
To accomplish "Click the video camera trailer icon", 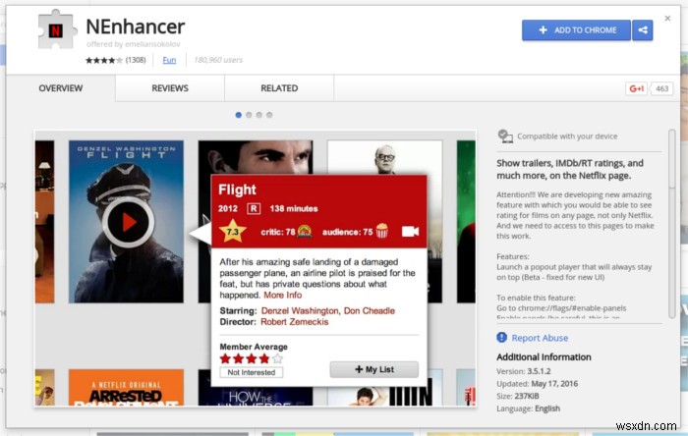I will pyautogui.click(x=410, y=232).
